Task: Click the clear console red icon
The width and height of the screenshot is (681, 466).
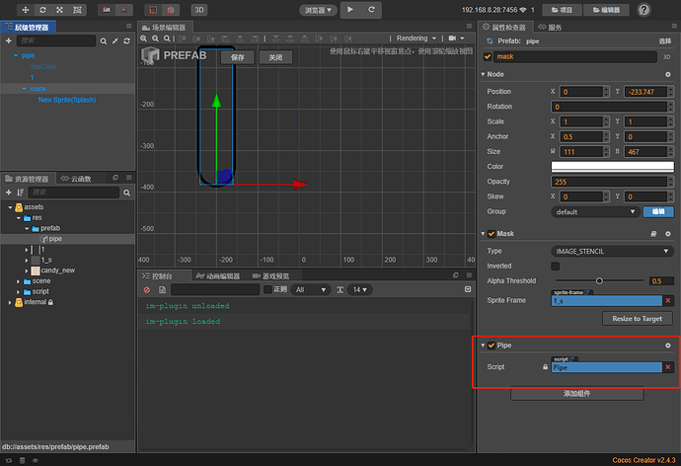Action: (147, 289)
